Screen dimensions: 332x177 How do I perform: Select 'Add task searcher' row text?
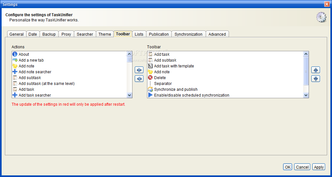[x=35, y=95]
